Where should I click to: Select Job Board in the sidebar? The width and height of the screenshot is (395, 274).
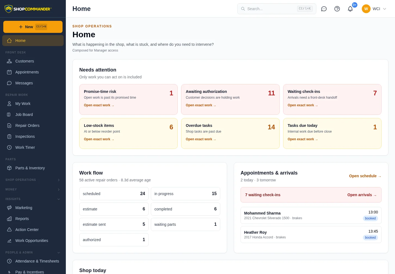point(33,115)
